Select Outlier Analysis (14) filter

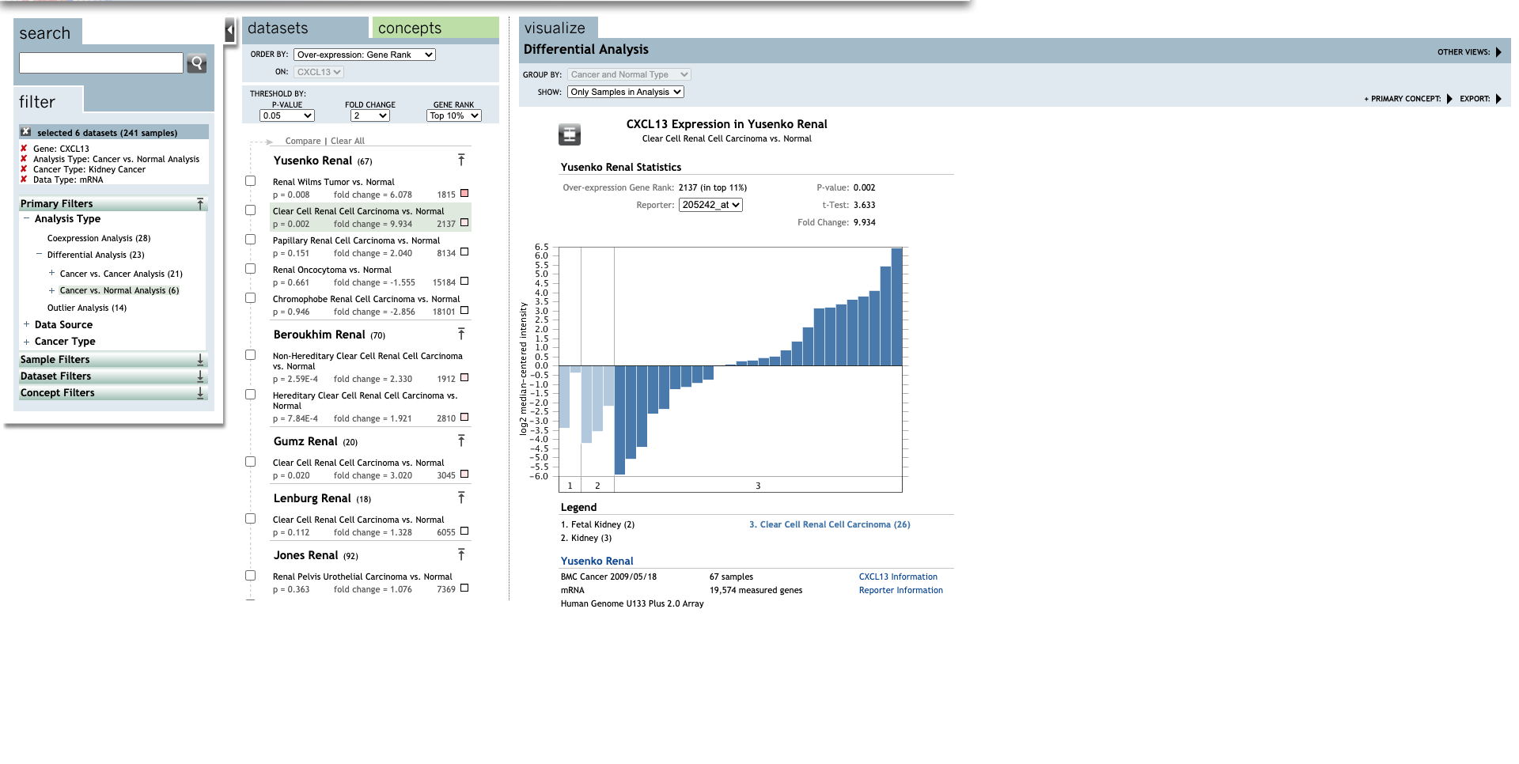click(x=87, y=308)
